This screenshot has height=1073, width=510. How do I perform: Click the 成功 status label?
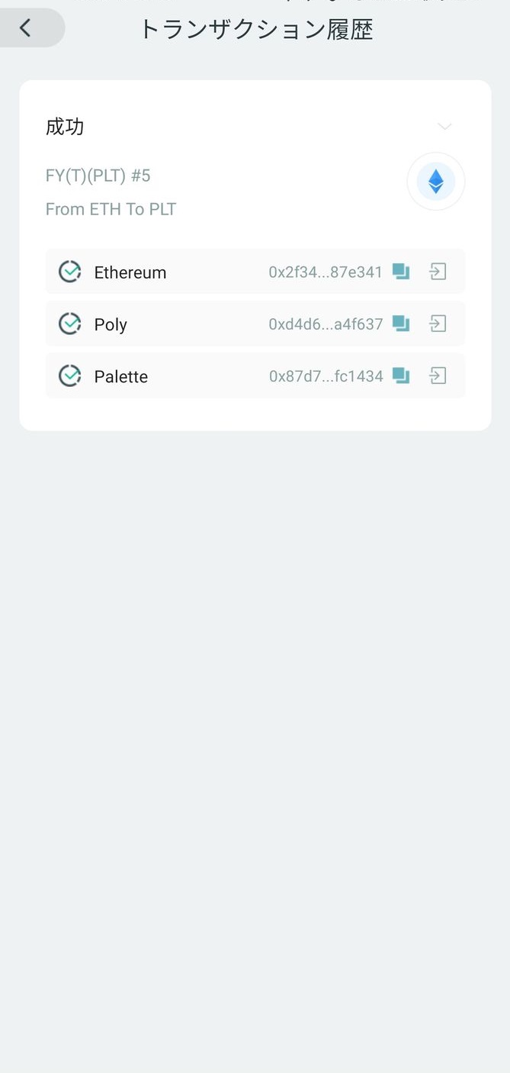65,127
